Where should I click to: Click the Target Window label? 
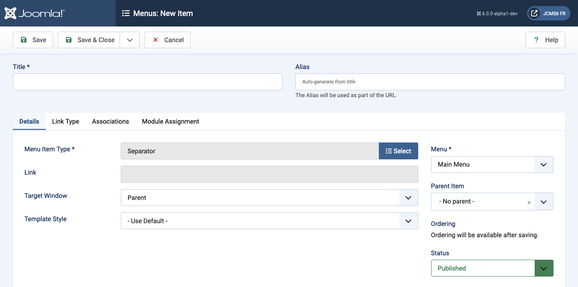[x=46, y=195]
